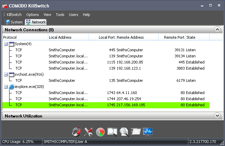Open the Tools menu
The height and width of the screenshot is (146, 225).
coord(60,15)
